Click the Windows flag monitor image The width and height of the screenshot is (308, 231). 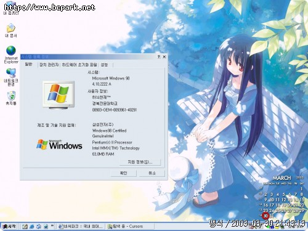point(59,95)
